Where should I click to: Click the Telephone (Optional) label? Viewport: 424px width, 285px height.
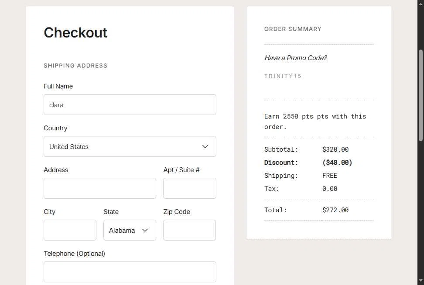click(x=74, y=254)
